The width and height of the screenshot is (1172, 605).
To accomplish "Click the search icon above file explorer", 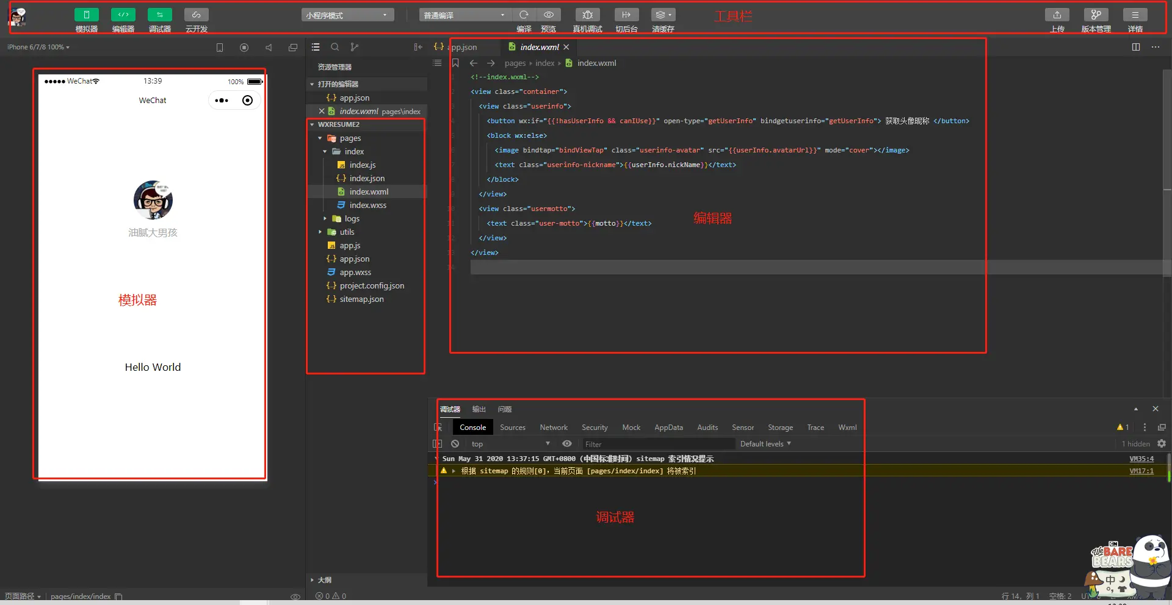I will [x=335, y=47].
